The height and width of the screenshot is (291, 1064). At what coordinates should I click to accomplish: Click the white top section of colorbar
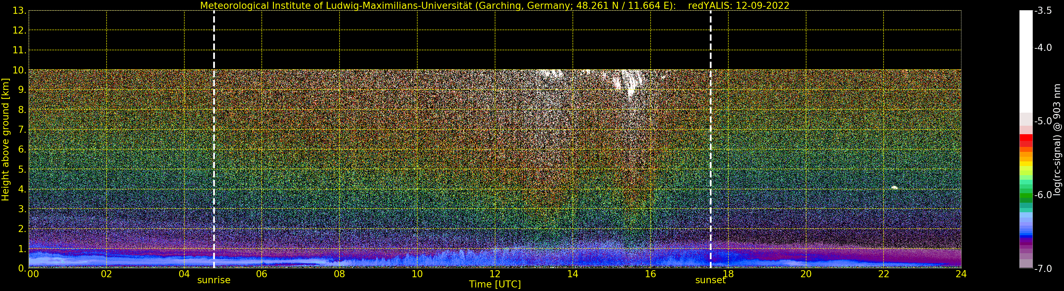1026,62
